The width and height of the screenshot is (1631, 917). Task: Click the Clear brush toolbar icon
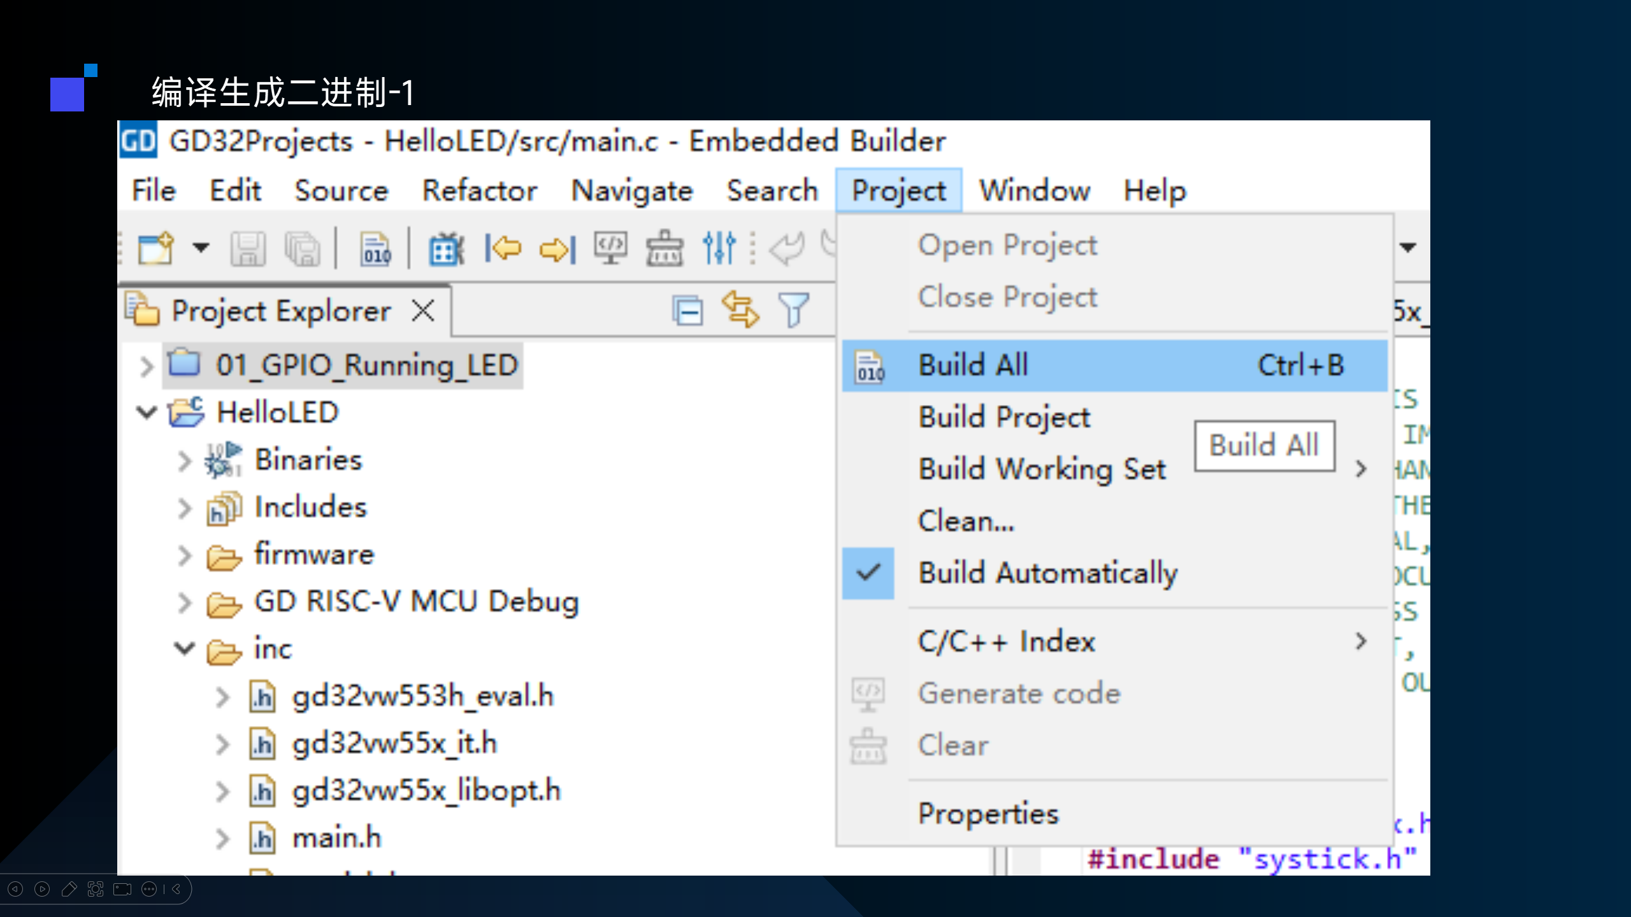point(665,248)
